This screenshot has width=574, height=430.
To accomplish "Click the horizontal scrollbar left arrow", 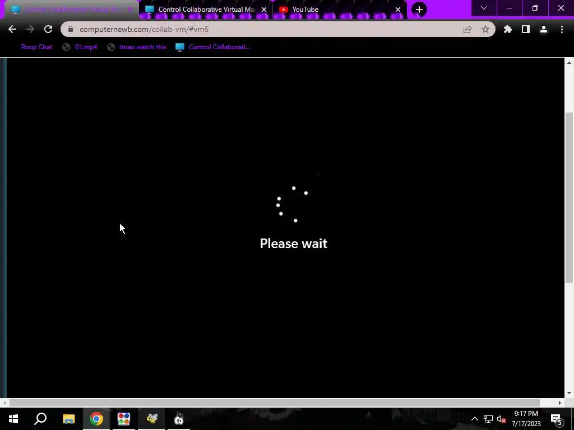I will click(4, 403).
